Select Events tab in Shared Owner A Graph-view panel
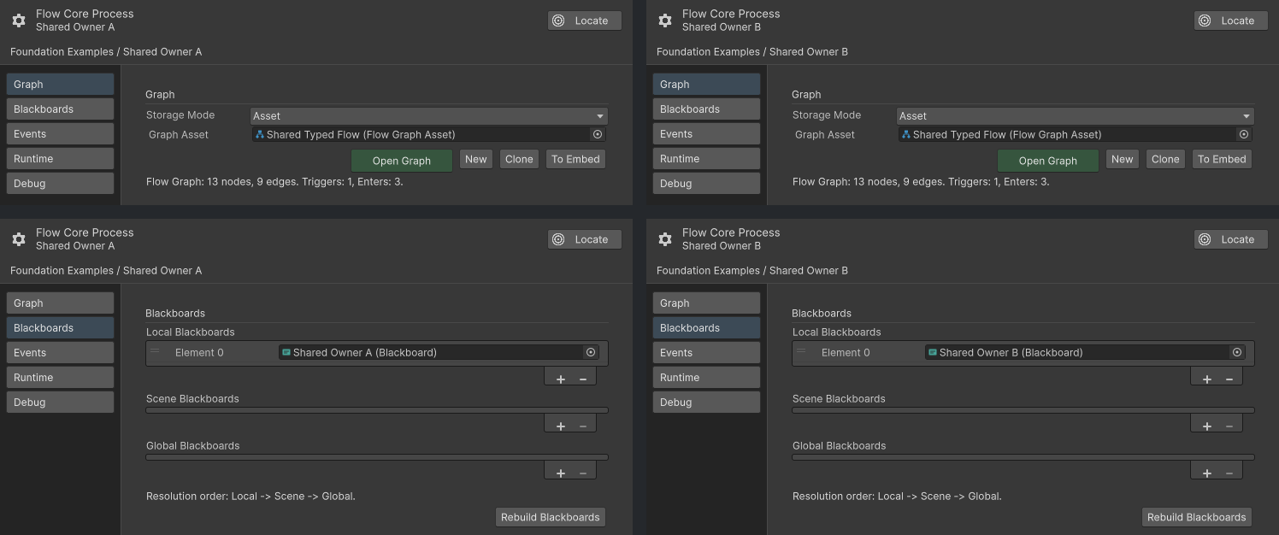The height and width of the screenshot is (535, 1279). tap(60, 133)
